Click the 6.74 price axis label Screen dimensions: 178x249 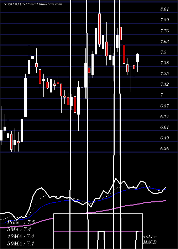164,117
